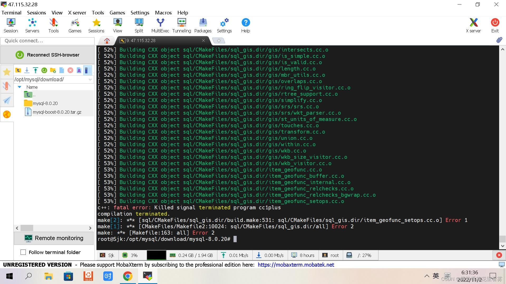
Task: Open the Games menu
Action: [117, 13]
